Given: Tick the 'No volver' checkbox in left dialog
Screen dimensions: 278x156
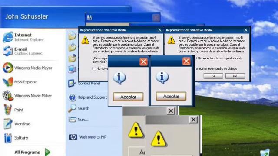Looking at the screenshot, I should pyautogui.click(x=94, y=68).
